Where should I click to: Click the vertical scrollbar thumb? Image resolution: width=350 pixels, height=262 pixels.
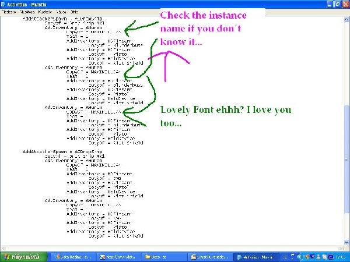(x=346, y=160)
